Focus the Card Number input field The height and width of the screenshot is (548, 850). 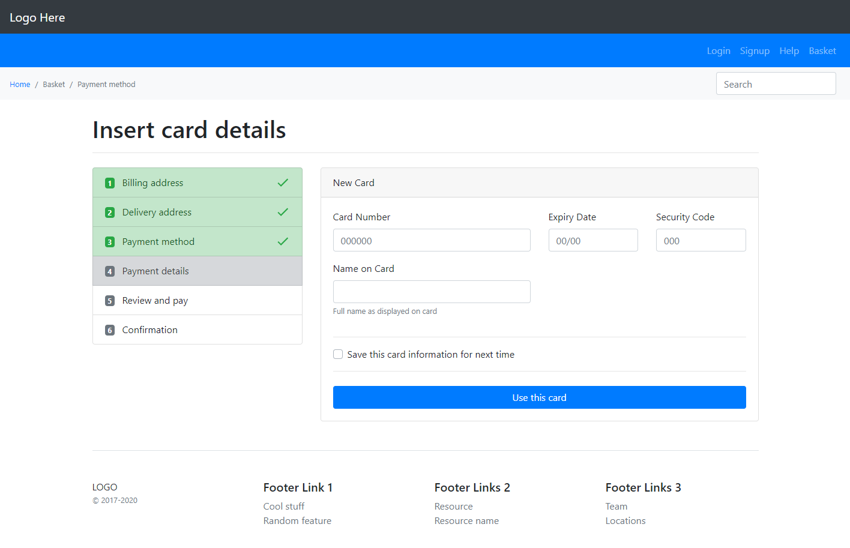click(x=432, y=240)
